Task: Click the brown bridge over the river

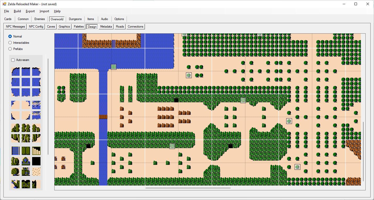Action: coord(103,117)
